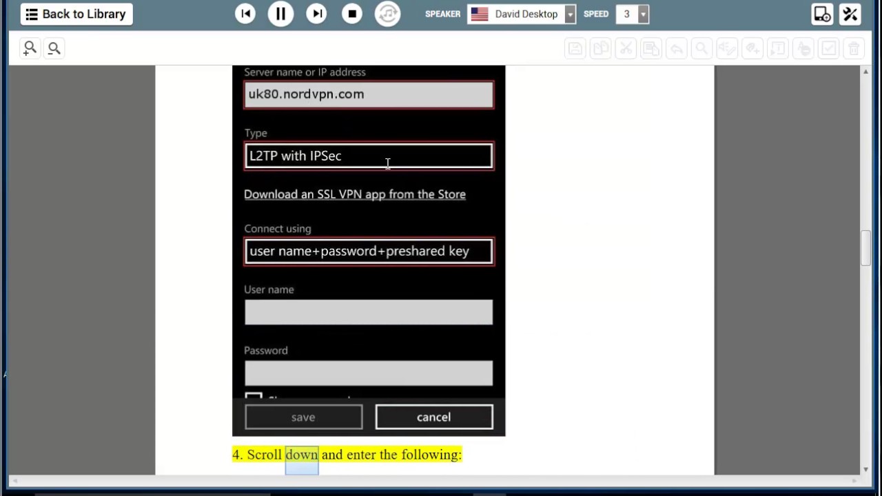
Task: Stop the reading playback
Action: (x=352, y=14)
